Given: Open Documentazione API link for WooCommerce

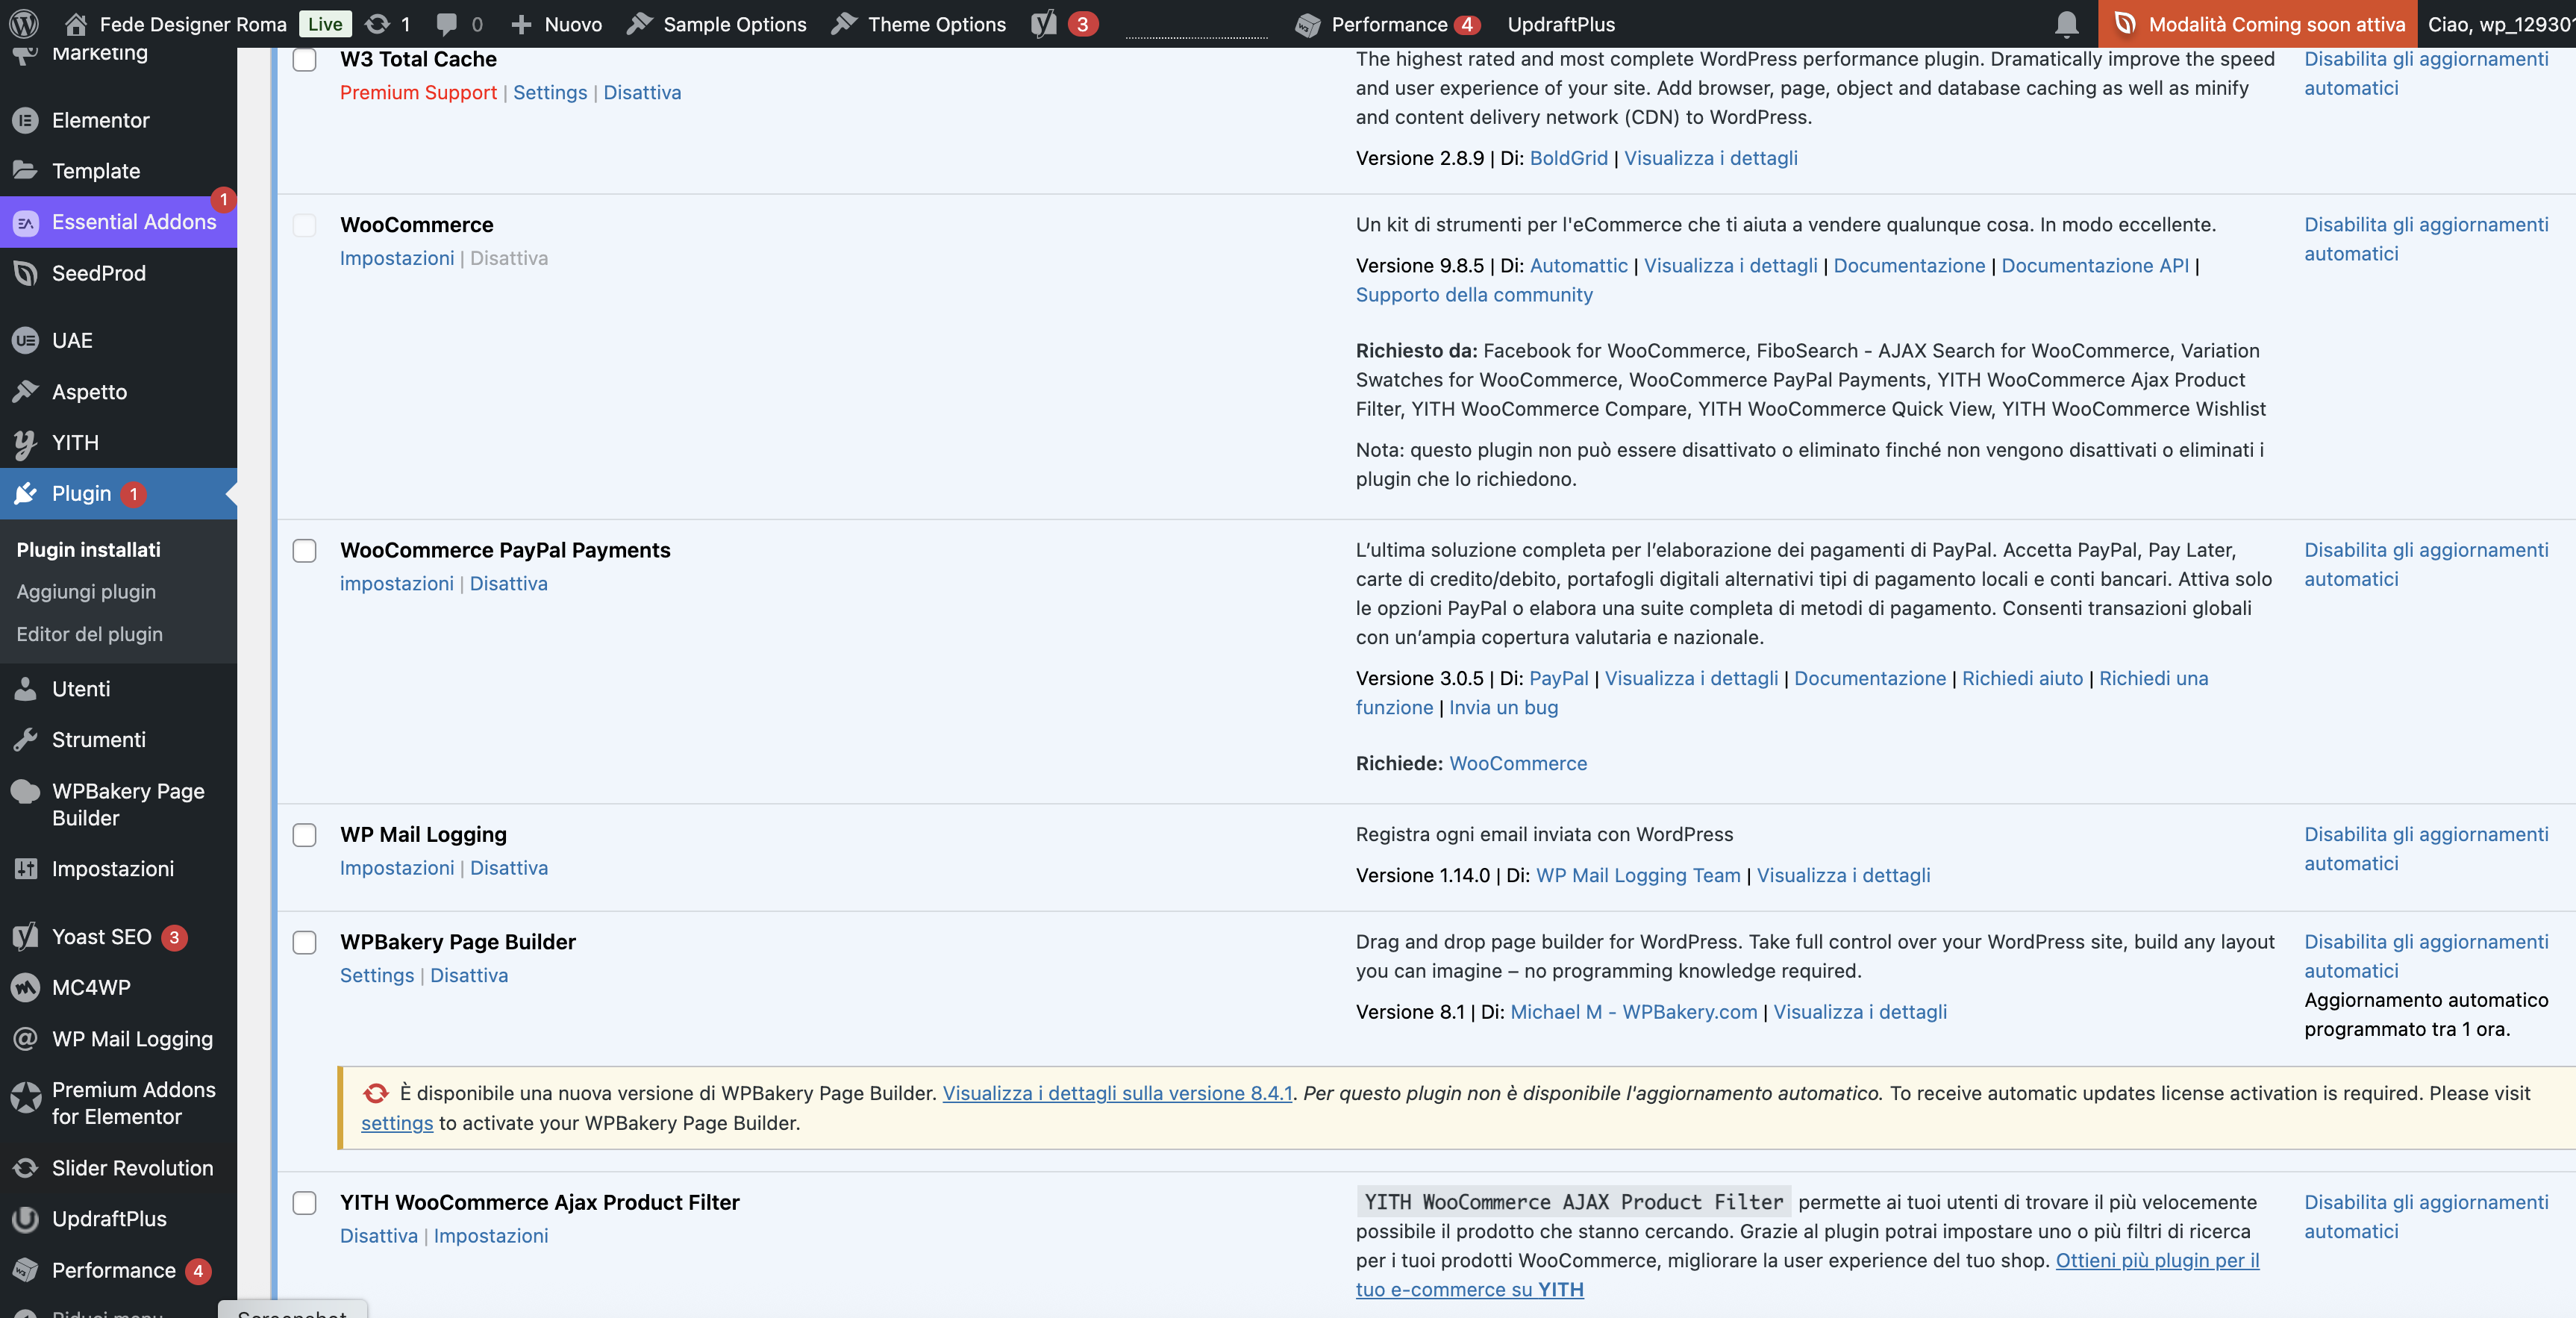Looking at the screenshot, I should [x=2095, y=265].
